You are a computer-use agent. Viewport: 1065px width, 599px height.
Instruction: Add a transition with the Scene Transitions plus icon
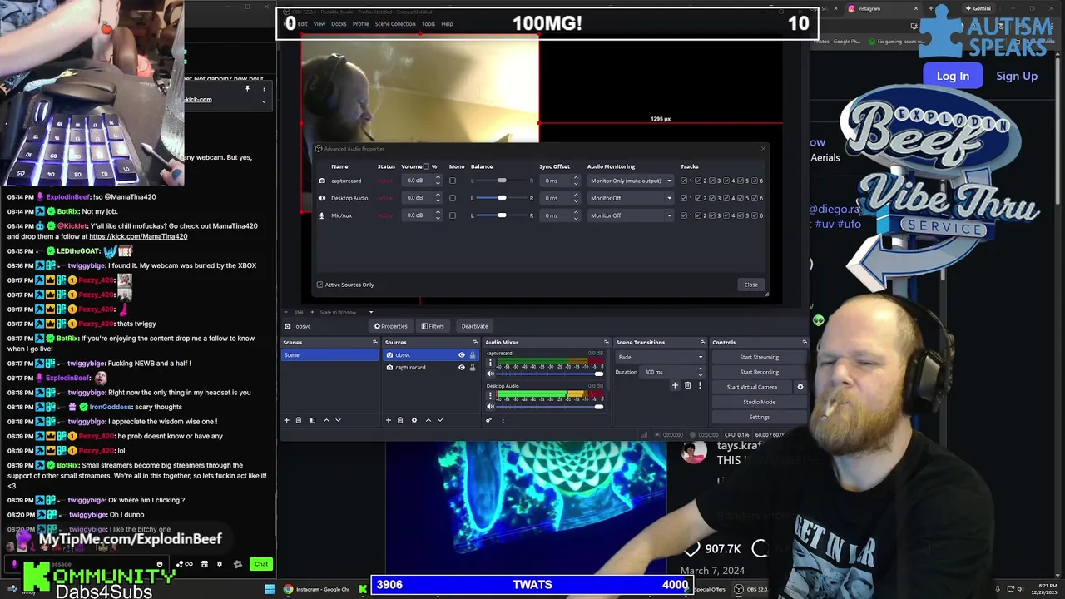point(676,385)
